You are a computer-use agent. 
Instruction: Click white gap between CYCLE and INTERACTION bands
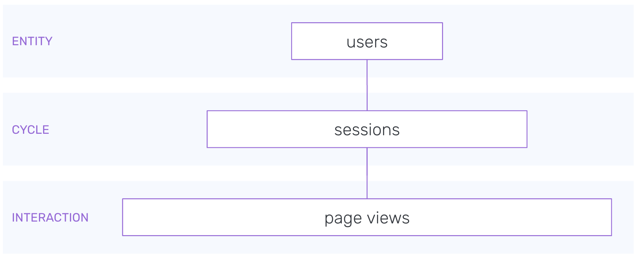[x=189, y=173]
